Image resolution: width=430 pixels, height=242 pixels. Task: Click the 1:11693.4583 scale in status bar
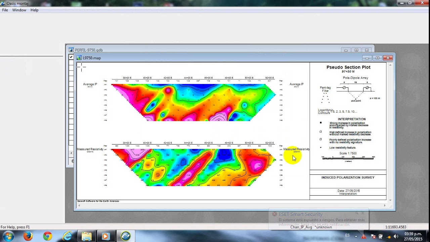[x=395, y=227]
